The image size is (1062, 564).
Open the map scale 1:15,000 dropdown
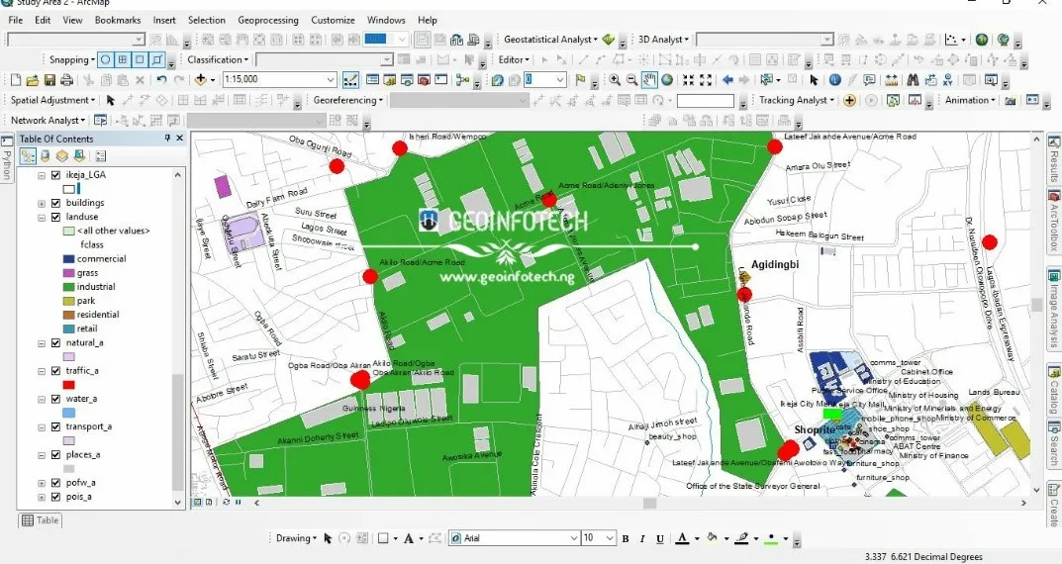(x=331, y=80)
